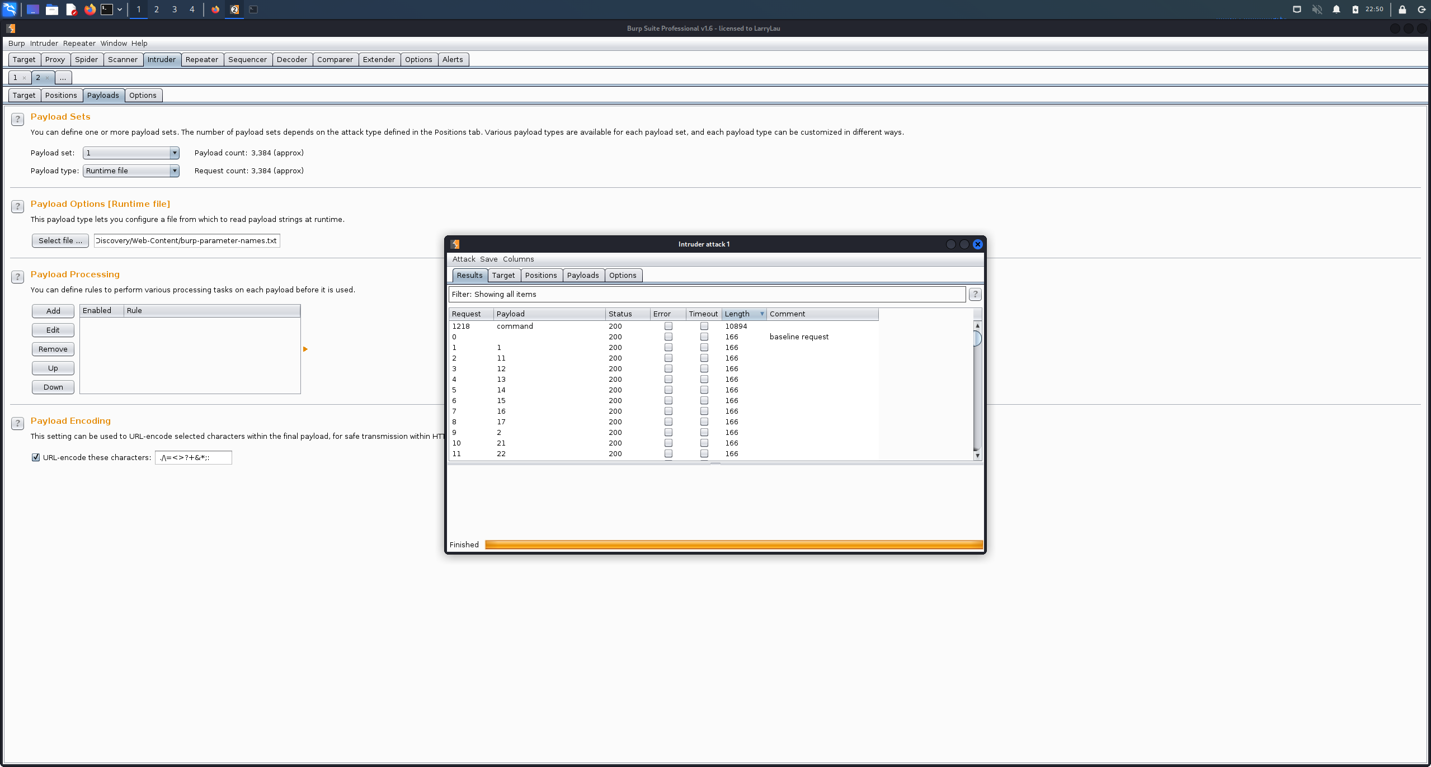Select the command payload result row
The image size is (1431, 767).
(x=663, y=326)
